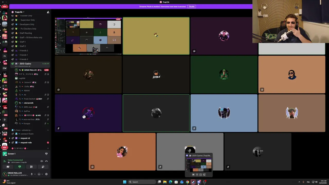This screenshot has width=329, height=185.
Task: Open the TrapLife server dropdown menu
Action: 20,12
